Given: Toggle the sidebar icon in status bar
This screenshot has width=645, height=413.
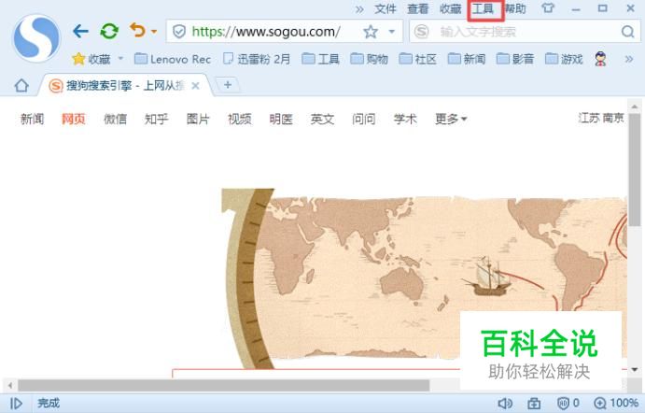Looking at the screenshot, I should [x=16, y=403].
